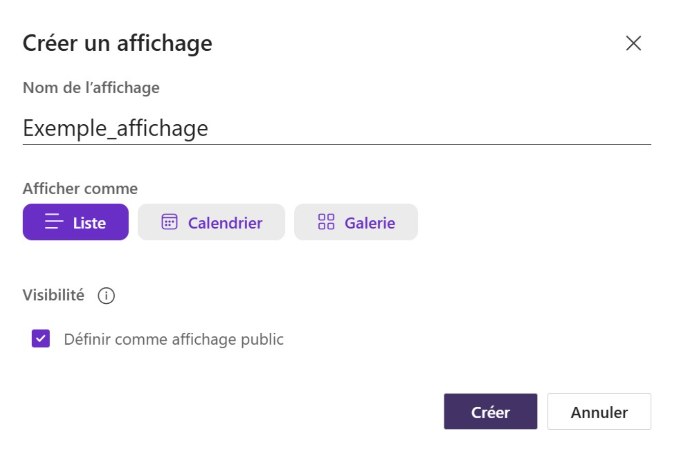Click the Calendrier calendar icon
Screen dimensions: 674x463
click(169, 222)
